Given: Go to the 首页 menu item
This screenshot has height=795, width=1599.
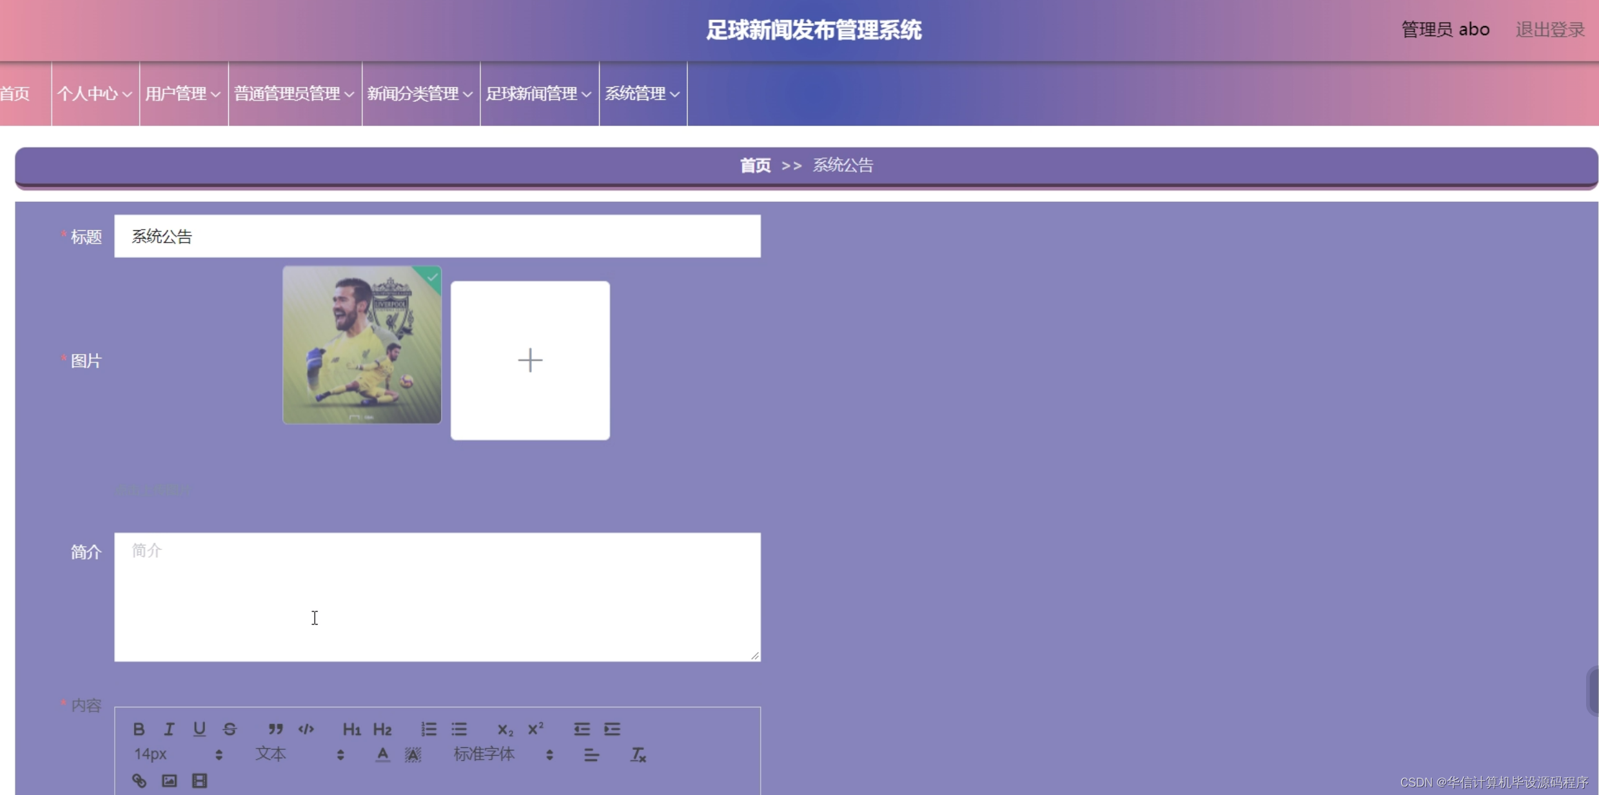Looking at the screenshot, I should (x=14, y=93).
